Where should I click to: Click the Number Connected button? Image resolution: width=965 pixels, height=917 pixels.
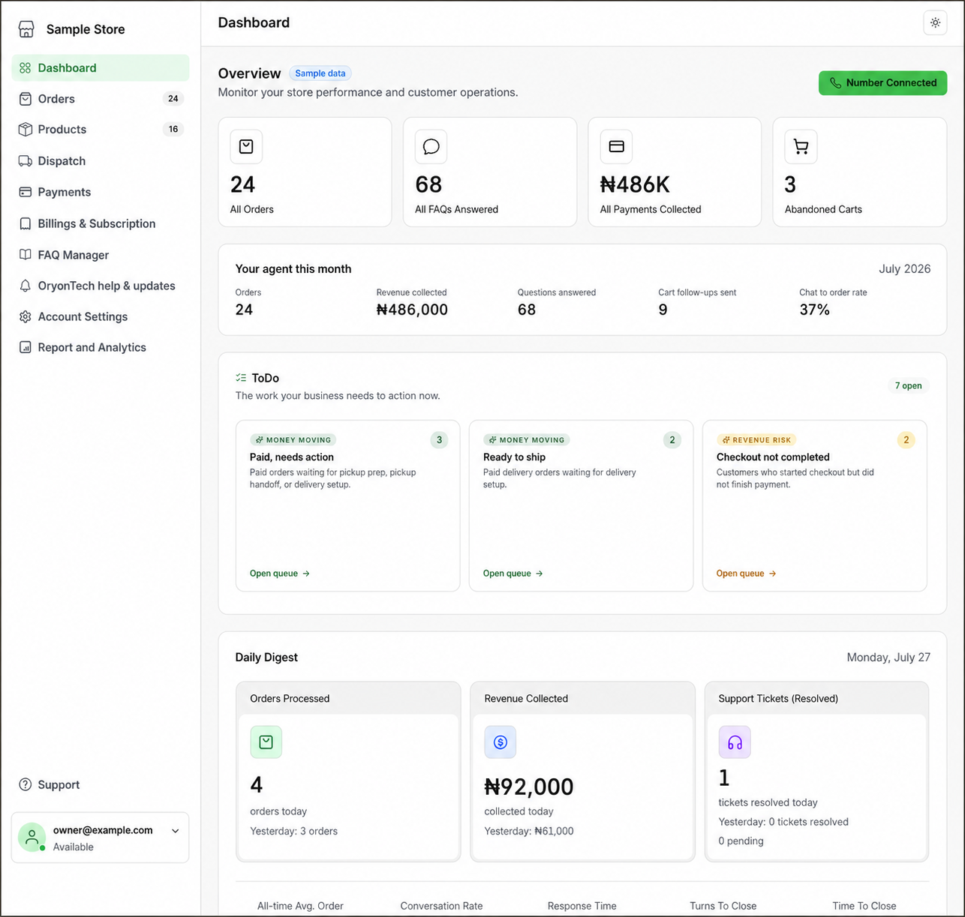882,83
